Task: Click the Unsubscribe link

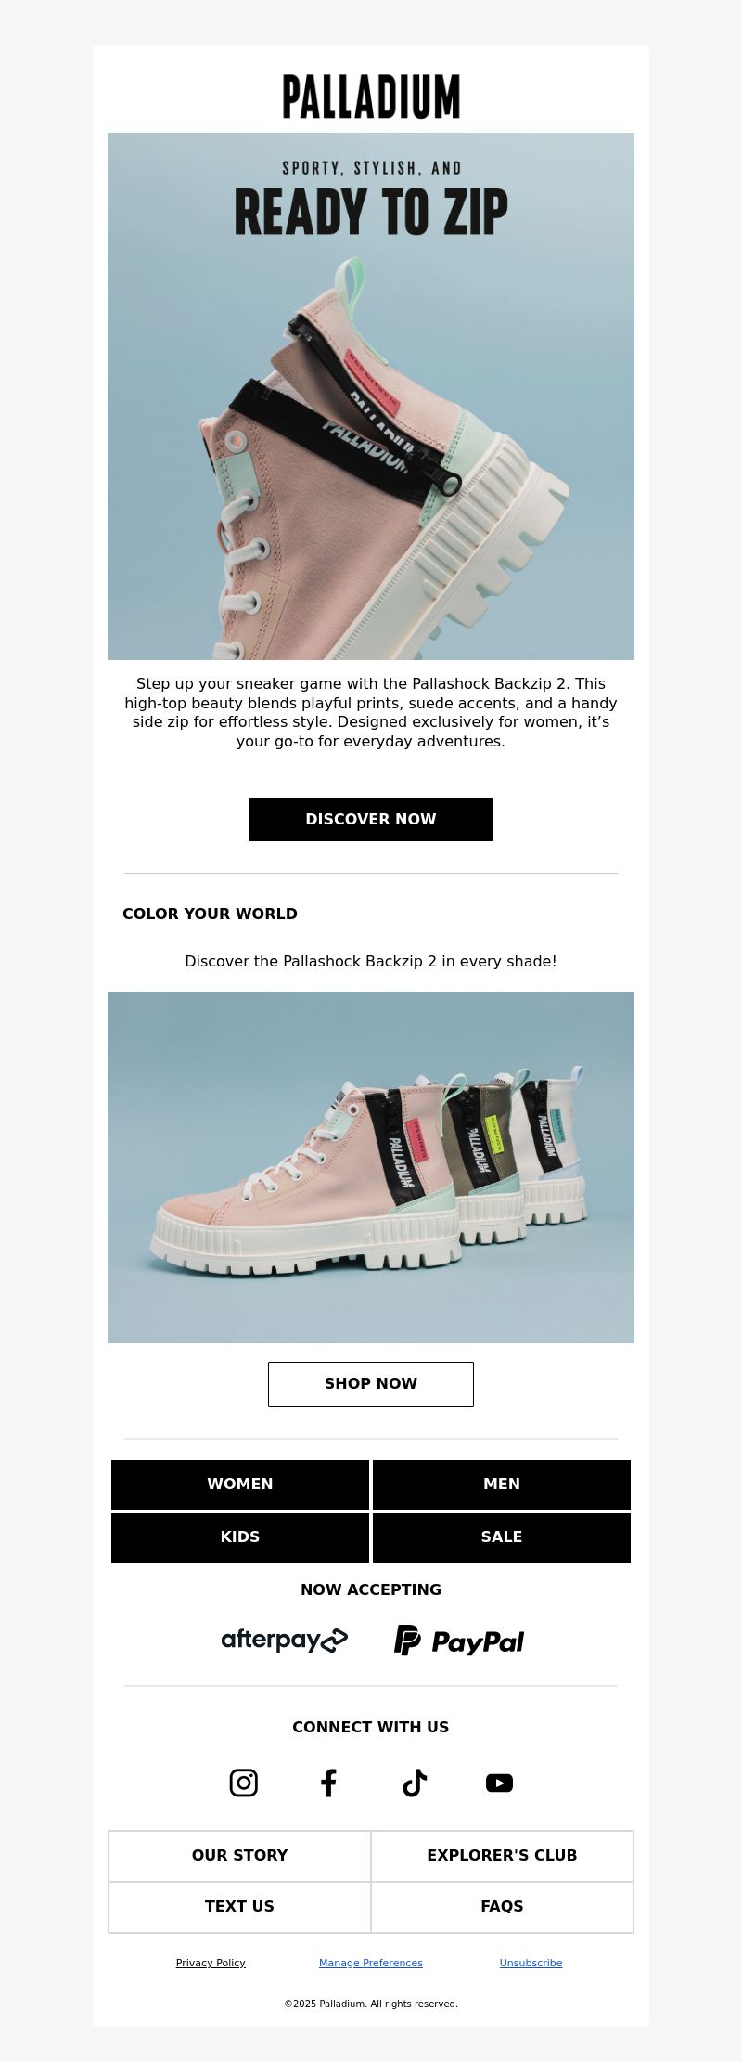Action: pyautogui.click(x=531, y=1963)
